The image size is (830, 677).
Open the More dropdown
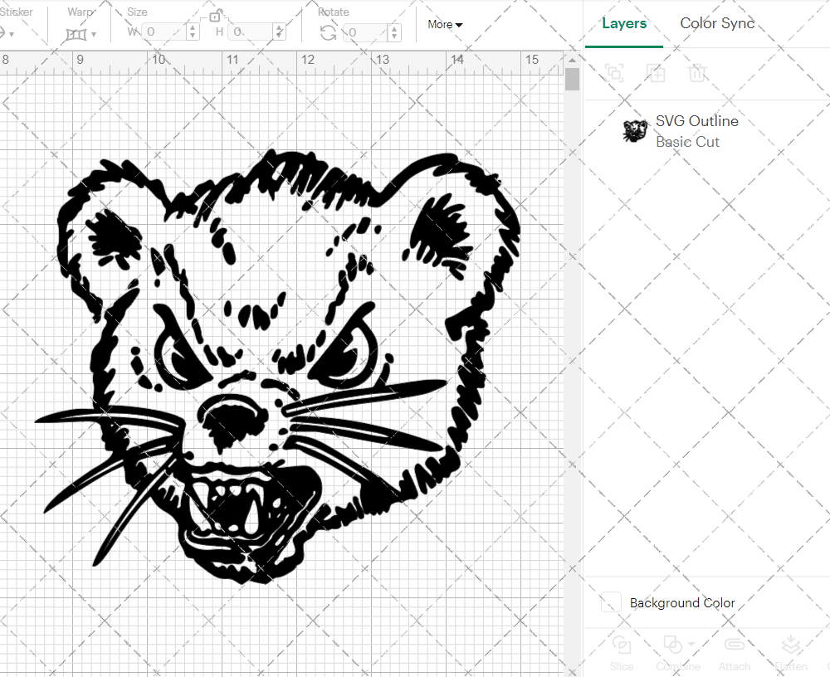click(445, 25)
